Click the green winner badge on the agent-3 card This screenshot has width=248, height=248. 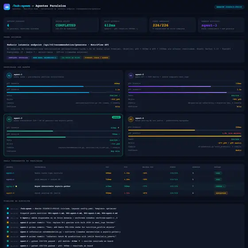point(116,117)
